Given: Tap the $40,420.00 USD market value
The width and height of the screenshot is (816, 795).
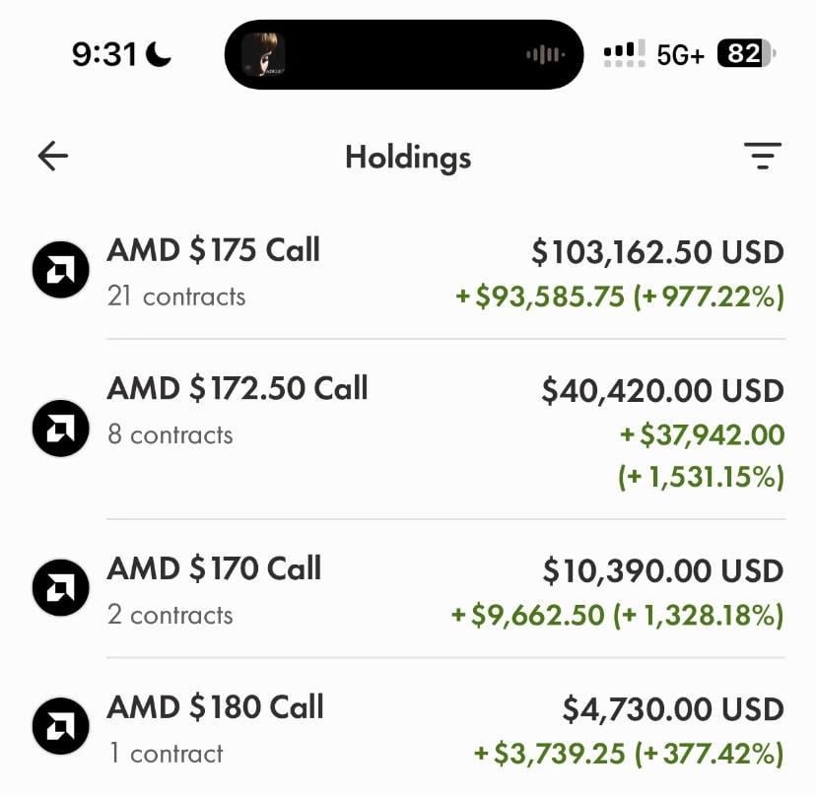Looking at the screenshot, I should [662, 391].
